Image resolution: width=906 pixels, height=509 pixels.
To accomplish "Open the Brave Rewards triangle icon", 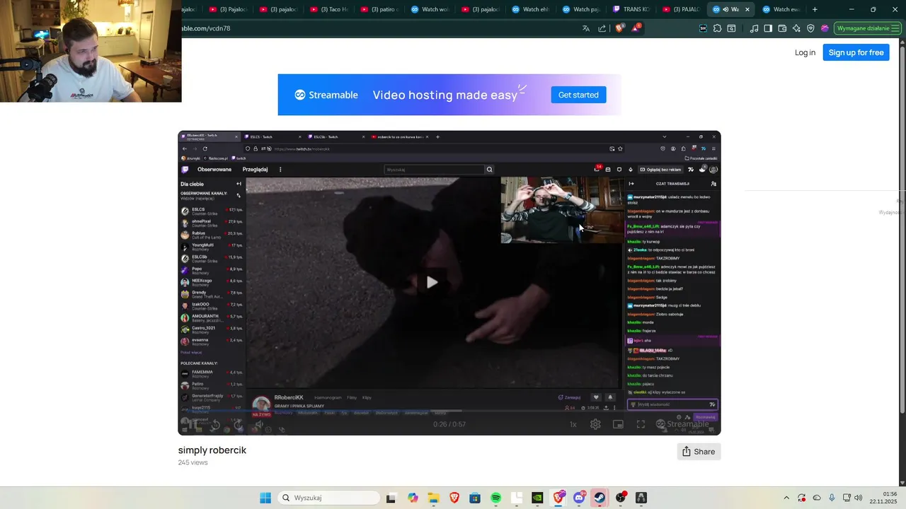I will click(636, 28).
